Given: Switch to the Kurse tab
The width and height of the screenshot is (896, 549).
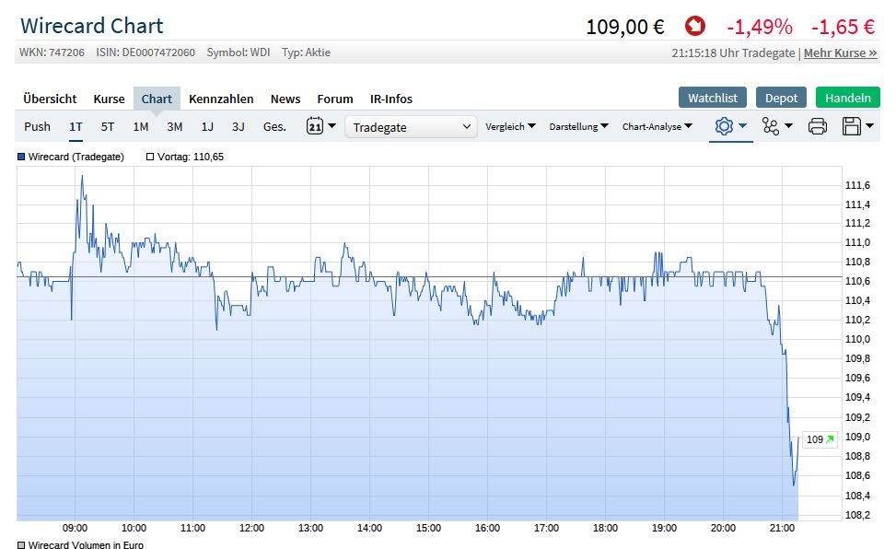Looking at the screenshot, I should coord(110,99).
